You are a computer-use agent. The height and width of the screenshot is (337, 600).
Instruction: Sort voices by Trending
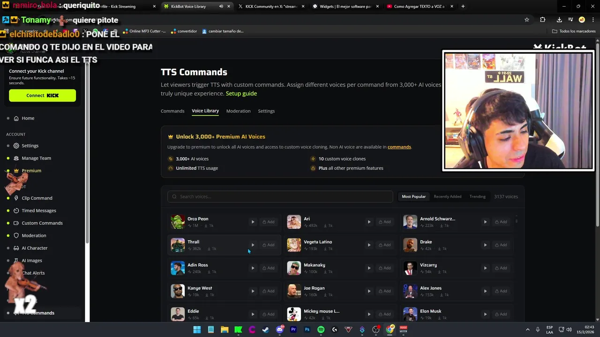478,197
